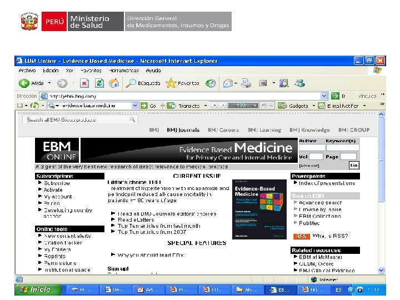Image resolution: width=400 pixels, height=300 pixels.
Task: Click the Vol input field
Action: (316, 156)
